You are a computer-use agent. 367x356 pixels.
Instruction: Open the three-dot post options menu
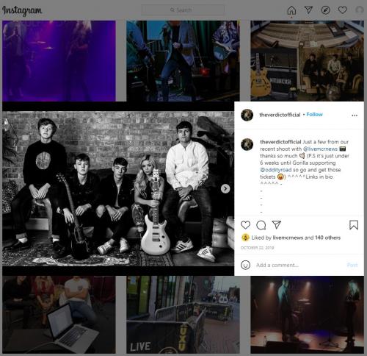click(x=355, y=115)
